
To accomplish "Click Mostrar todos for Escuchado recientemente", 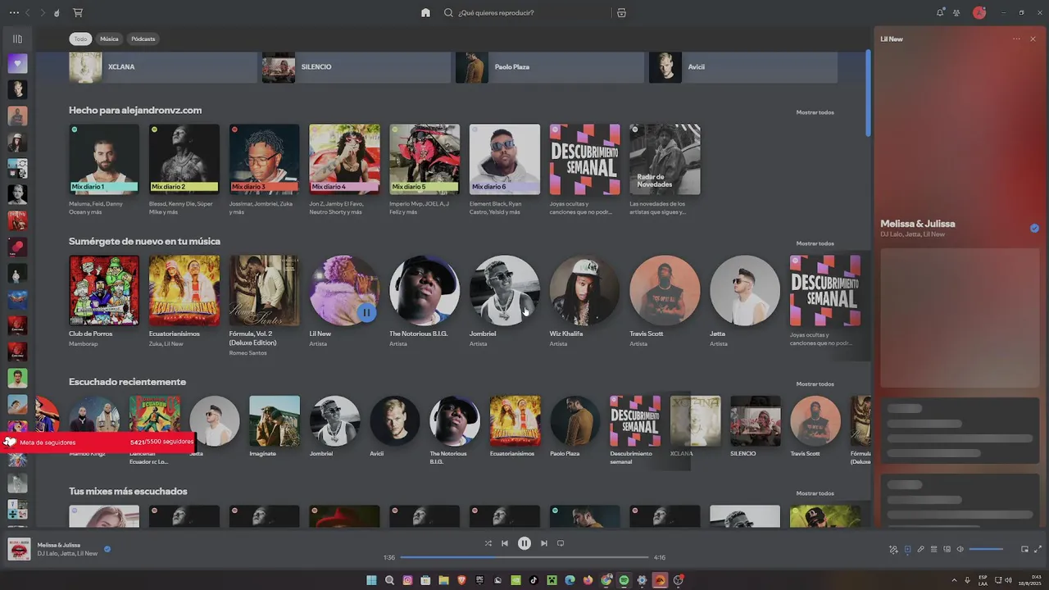I will [815, 383].
